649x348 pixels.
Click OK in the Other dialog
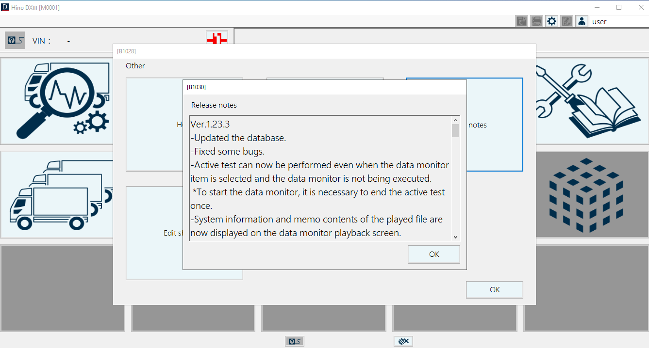point(495,290)
